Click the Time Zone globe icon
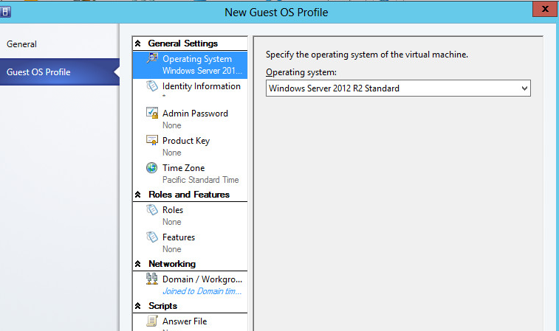Screen dimensions: 559x331 (152, 167)
